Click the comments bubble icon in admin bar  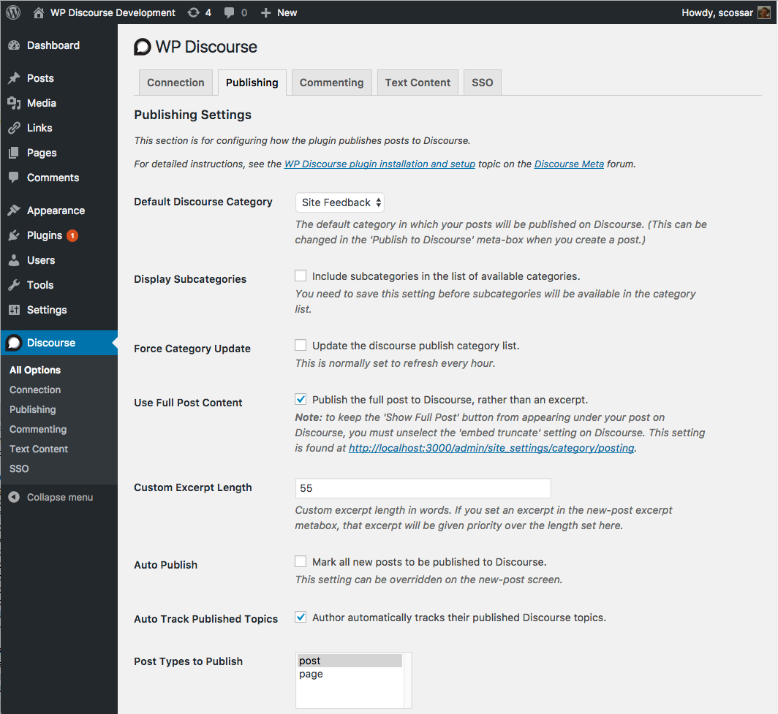[x=230, y=12]
